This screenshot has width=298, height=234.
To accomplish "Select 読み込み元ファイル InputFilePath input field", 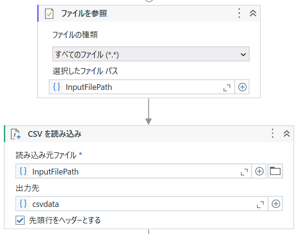I will coord(134,171).
